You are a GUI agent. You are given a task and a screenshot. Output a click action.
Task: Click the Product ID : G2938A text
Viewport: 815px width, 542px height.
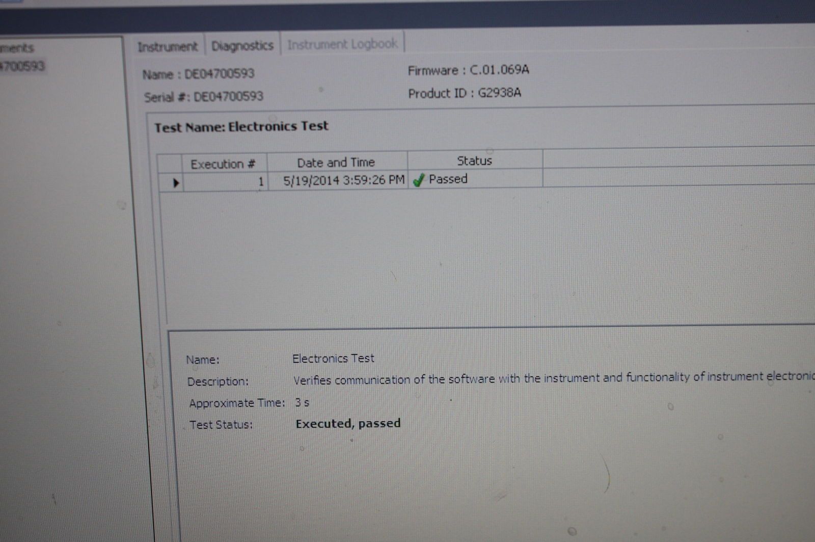coord(465,93)
